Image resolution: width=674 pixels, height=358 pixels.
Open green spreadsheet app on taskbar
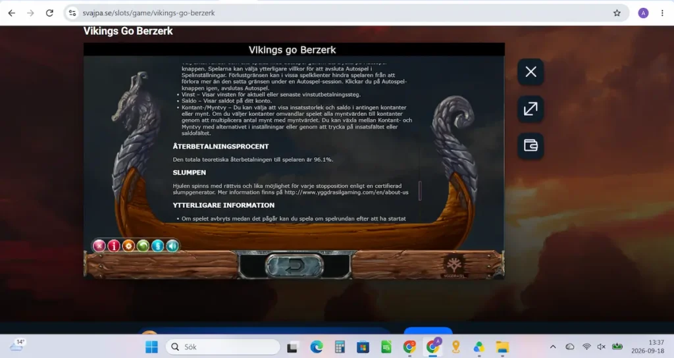386,347
